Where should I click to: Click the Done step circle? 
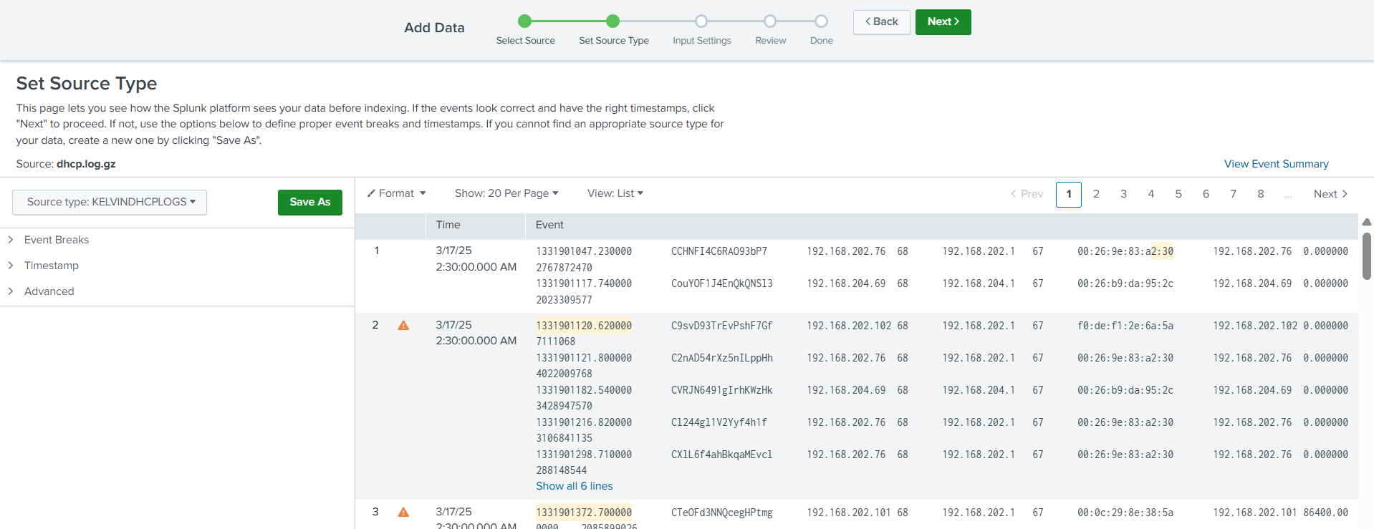(822, 21)
